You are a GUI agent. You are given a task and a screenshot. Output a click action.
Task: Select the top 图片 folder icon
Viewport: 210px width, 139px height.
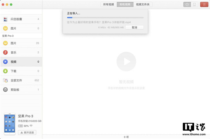coord(5,28)
